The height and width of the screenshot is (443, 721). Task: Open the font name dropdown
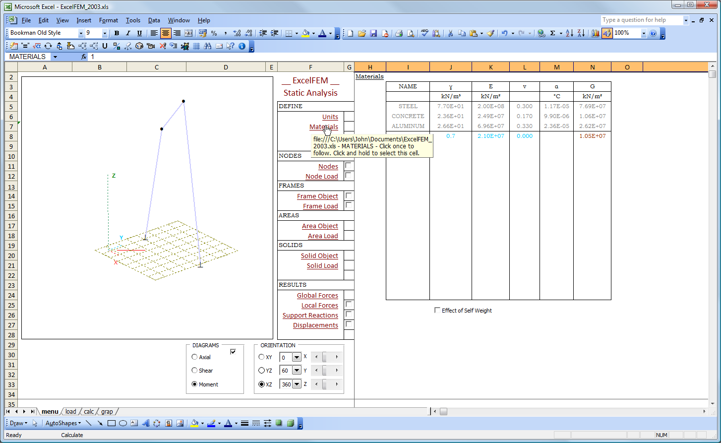pyautogui.click(x=81, y=33)
